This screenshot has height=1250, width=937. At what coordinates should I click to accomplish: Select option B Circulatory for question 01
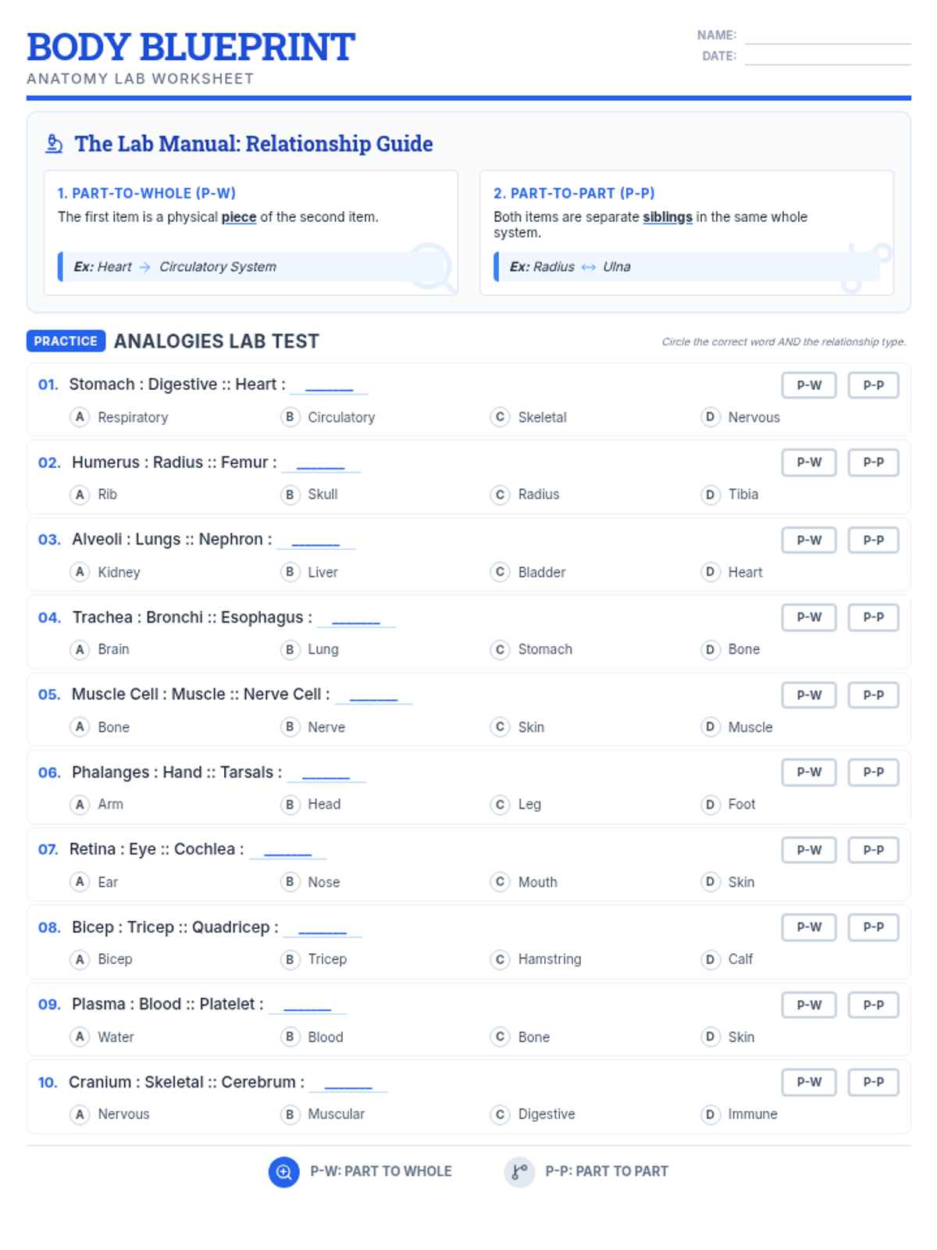[328, 417]
